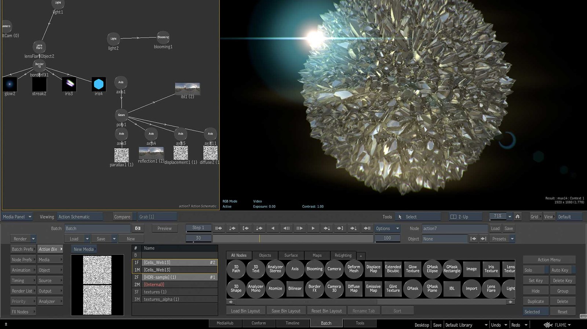587x329 pixels.
Task: Pick the Lens Flare node in bin
Action: [491, 288]
